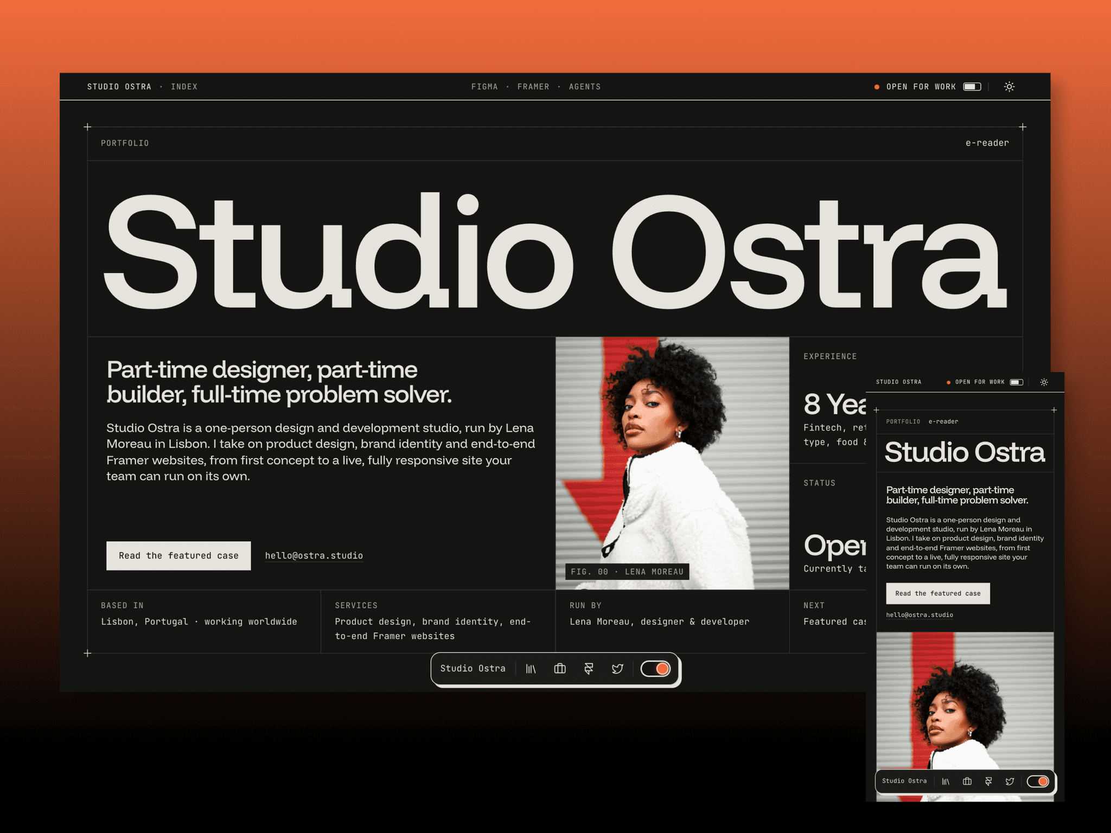Toggle the Open for Work switch in desktop header
1111x833 pixels.
972,87
